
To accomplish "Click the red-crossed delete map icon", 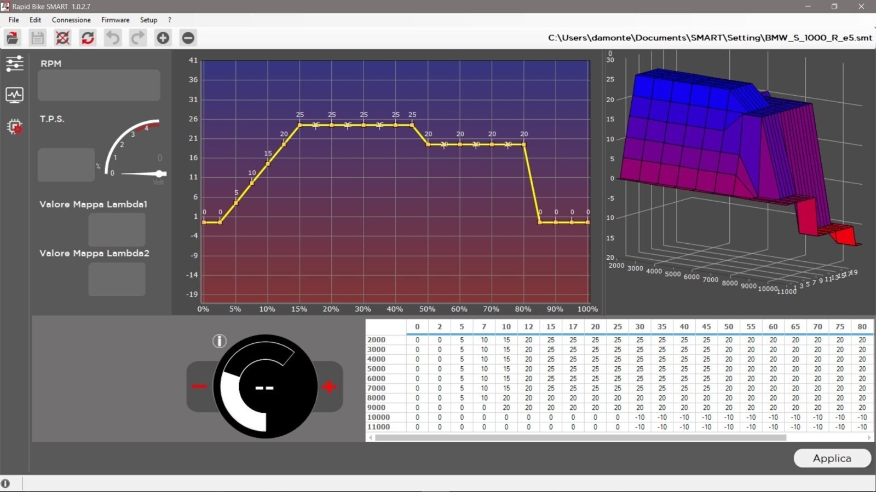I will coord(62,38).
